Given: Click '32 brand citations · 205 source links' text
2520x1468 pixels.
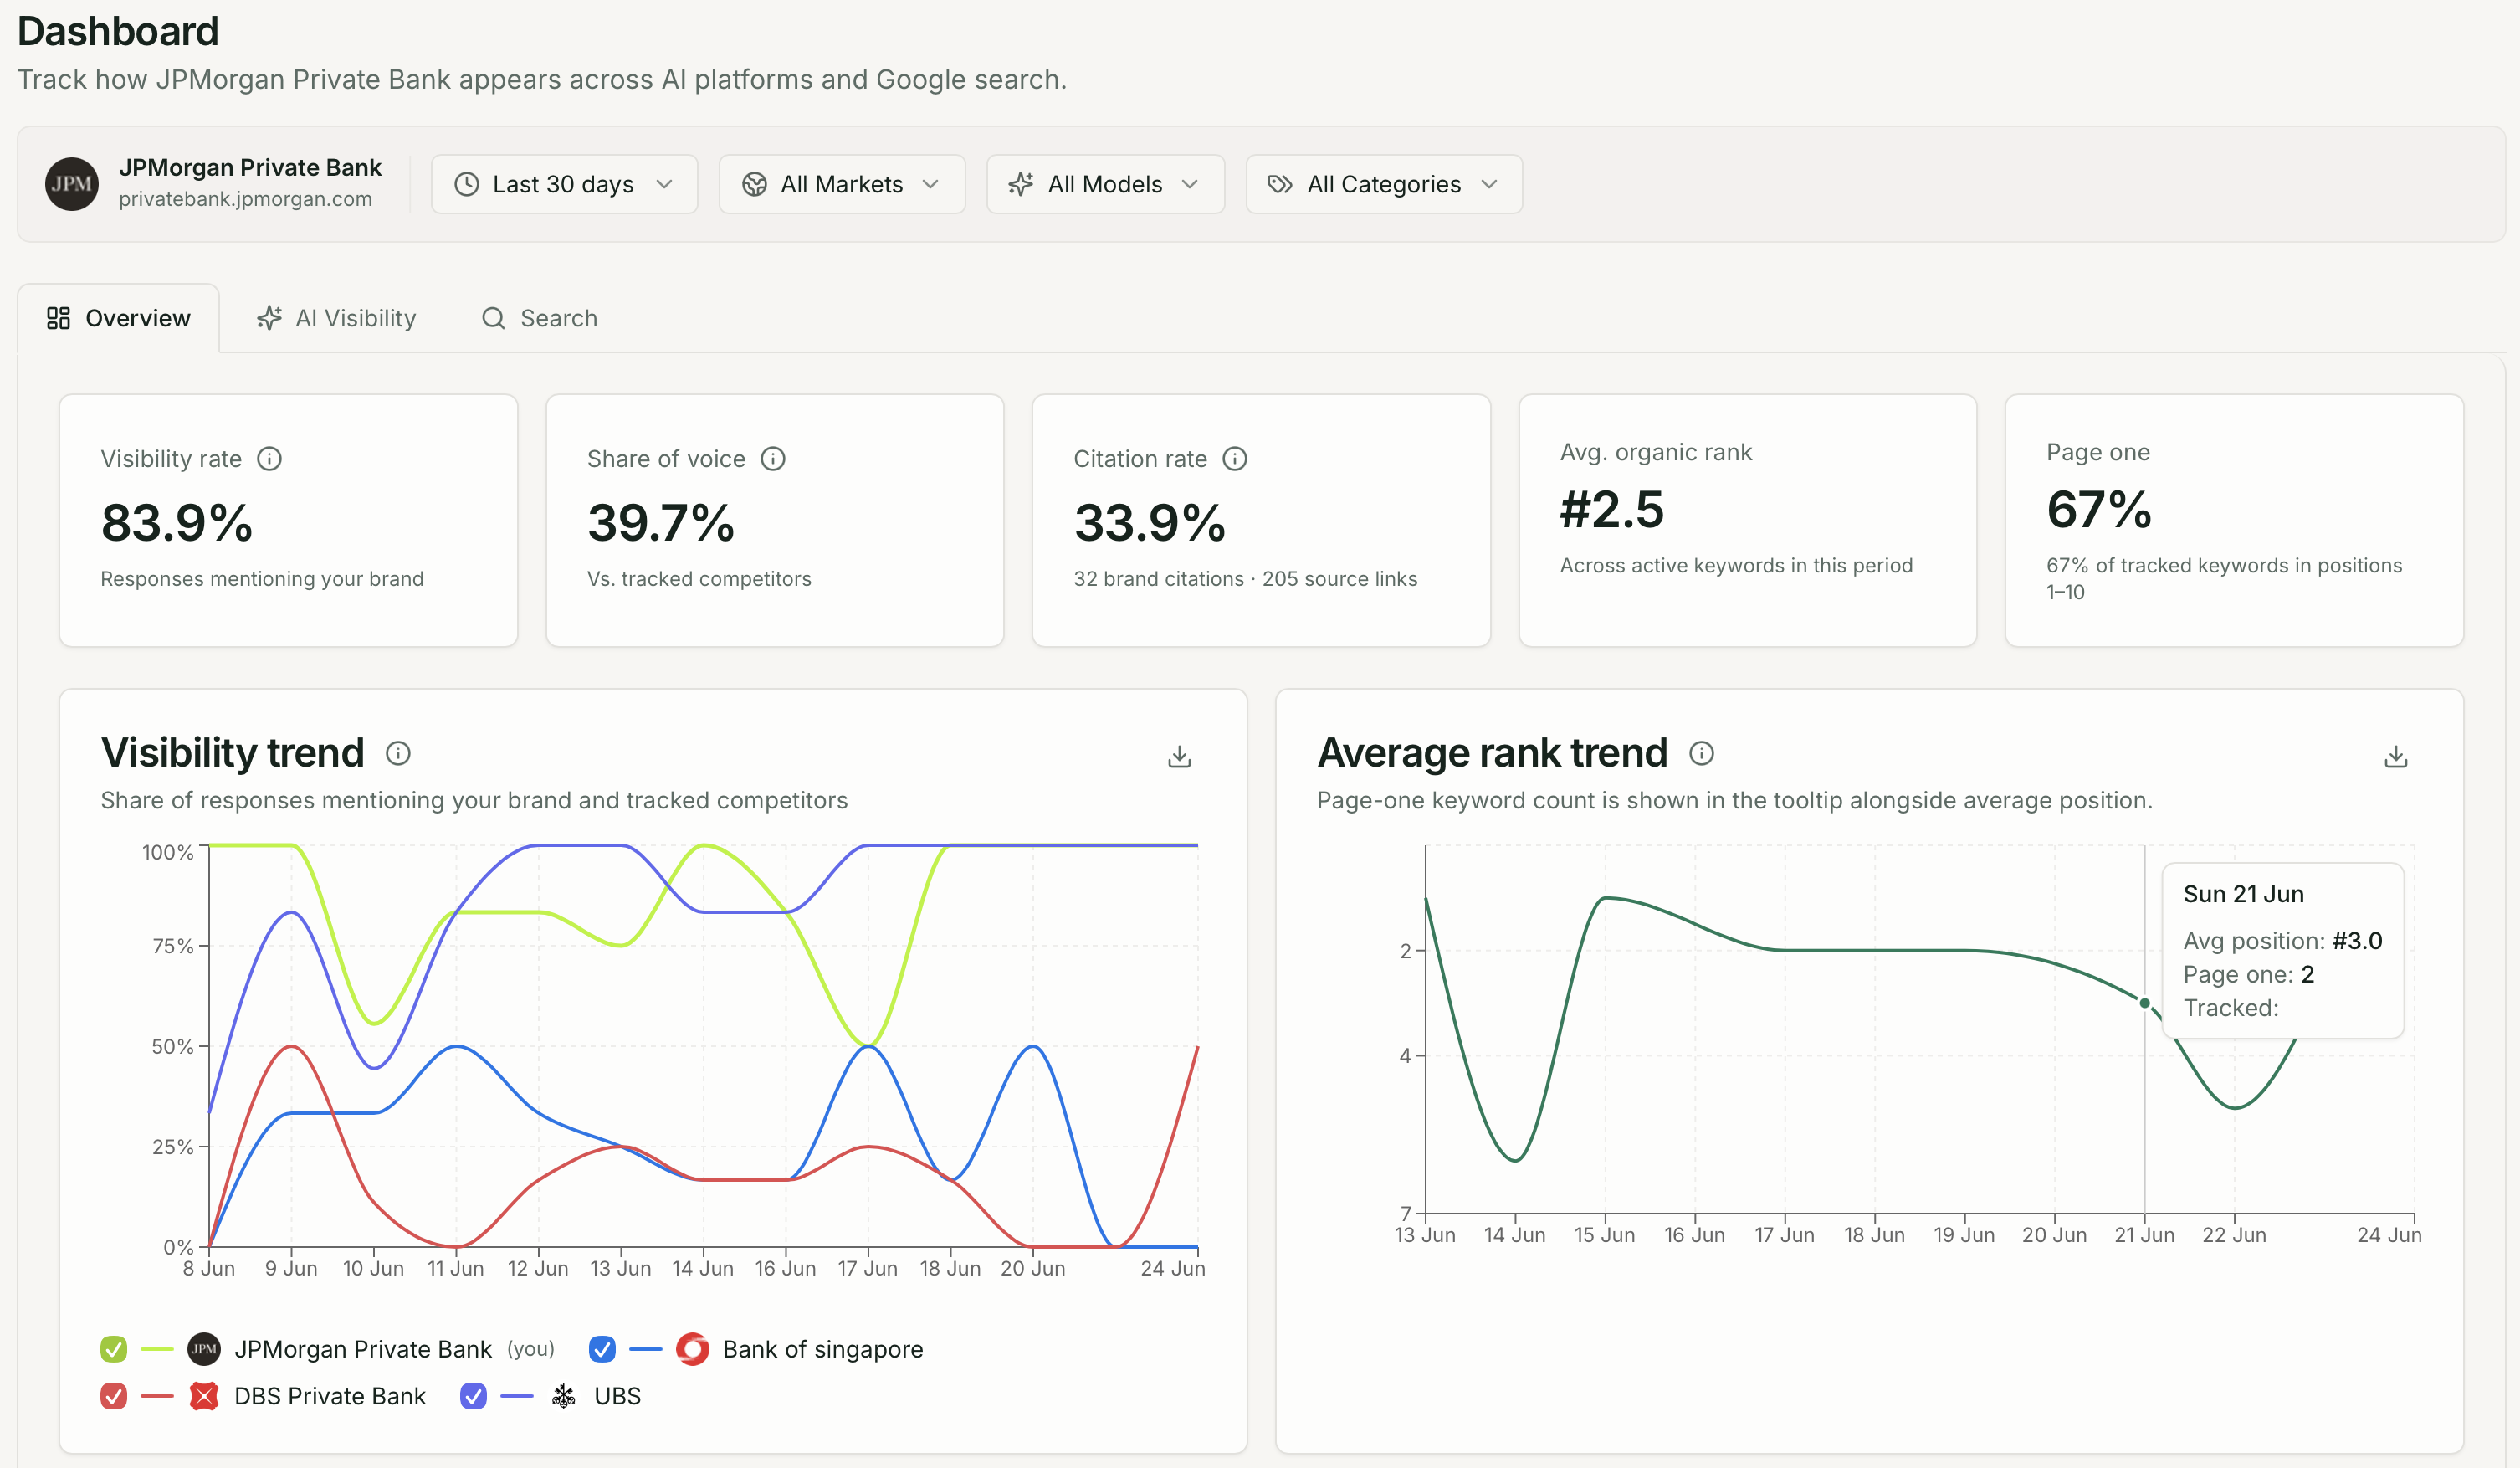Looking at the screenshot, I should coord(1245,578).
